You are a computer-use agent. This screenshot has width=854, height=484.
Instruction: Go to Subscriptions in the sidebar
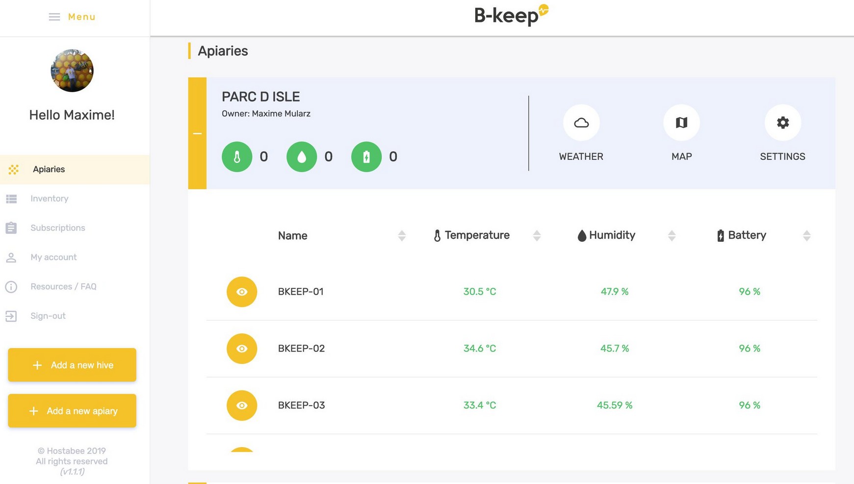57,228
